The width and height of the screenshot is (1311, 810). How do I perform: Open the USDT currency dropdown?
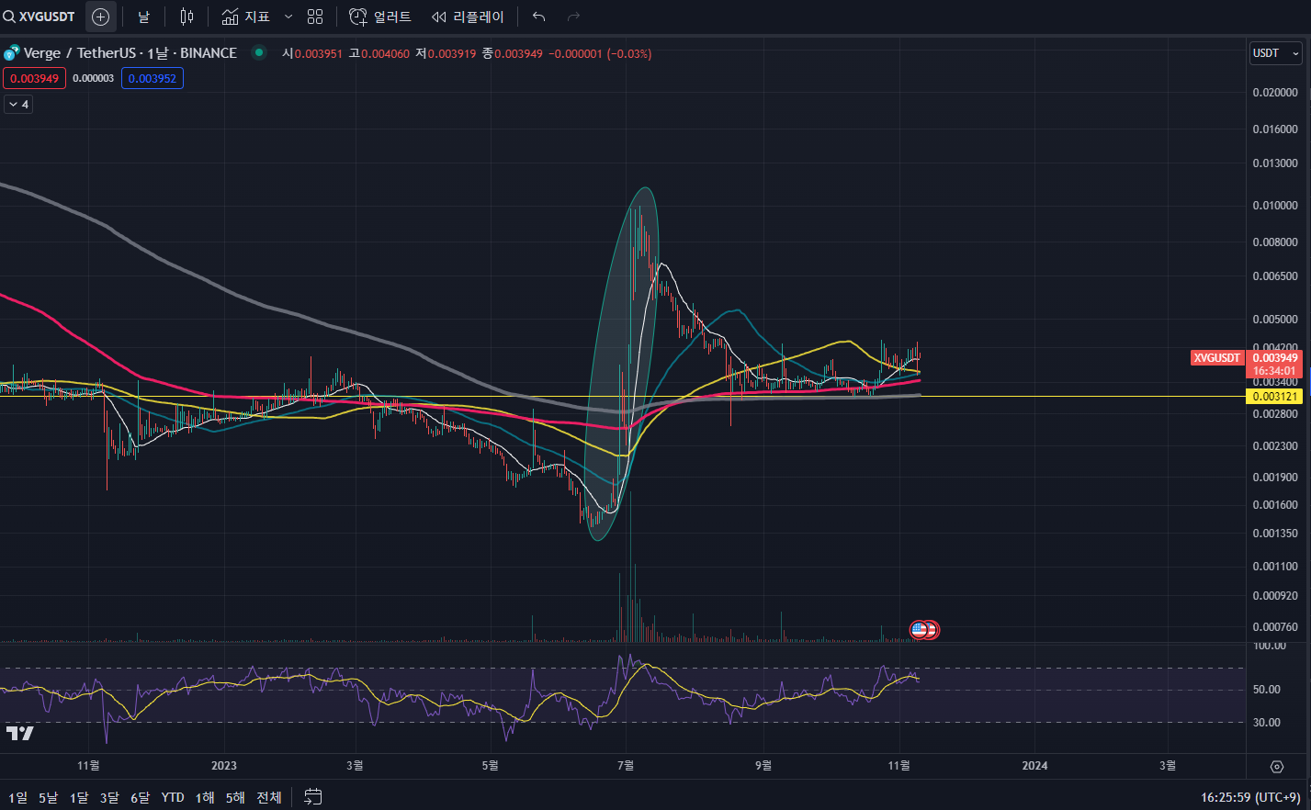[1275, 53]
